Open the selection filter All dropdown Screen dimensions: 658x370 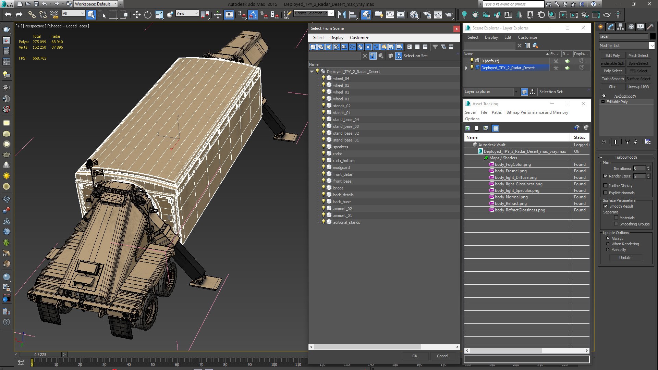[73, 13]
